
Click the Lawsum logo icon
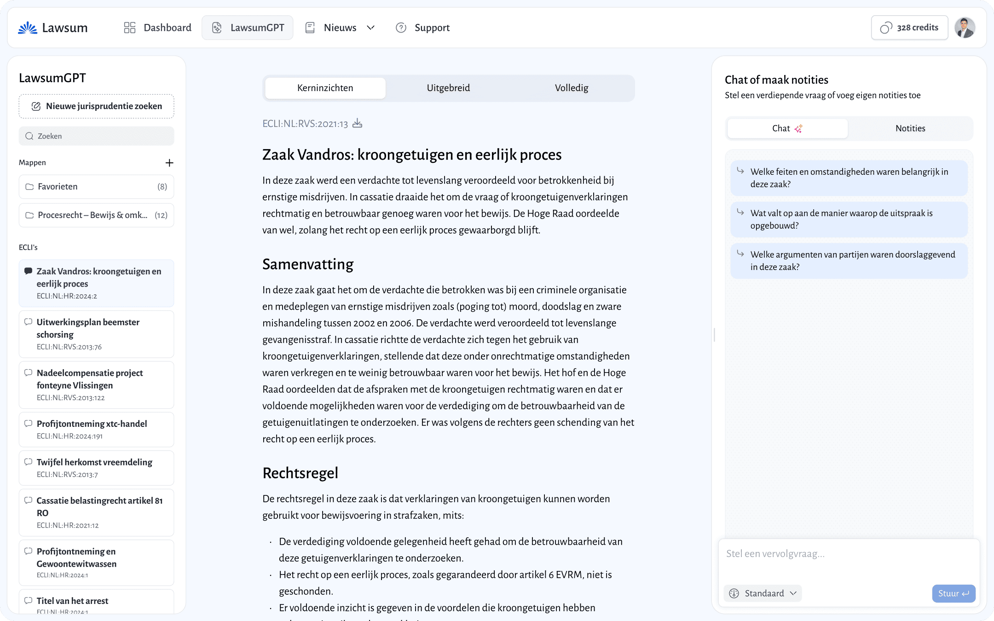28,28
